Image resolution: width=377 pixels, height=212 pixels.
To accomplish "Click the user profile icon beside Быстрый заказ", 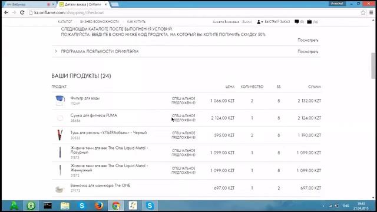I will pos(259,22).
